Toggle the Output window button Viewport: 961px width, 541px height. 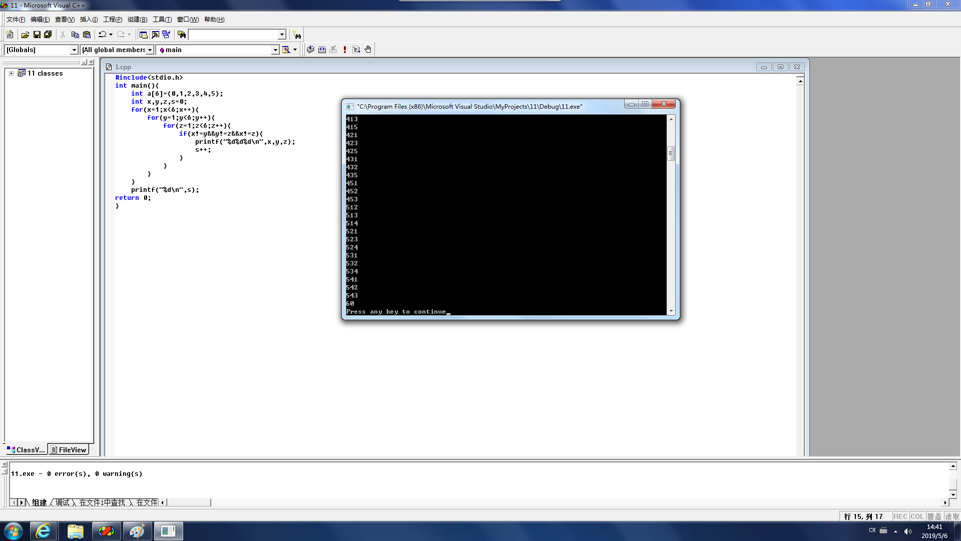pyautogui.click(x=155, y=35)
